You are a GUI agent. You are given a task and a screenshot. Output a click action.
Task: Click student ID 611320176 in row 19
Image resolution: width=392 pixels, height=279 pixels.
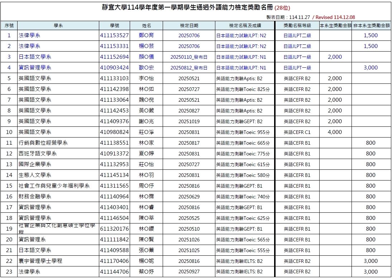(114, 229)
